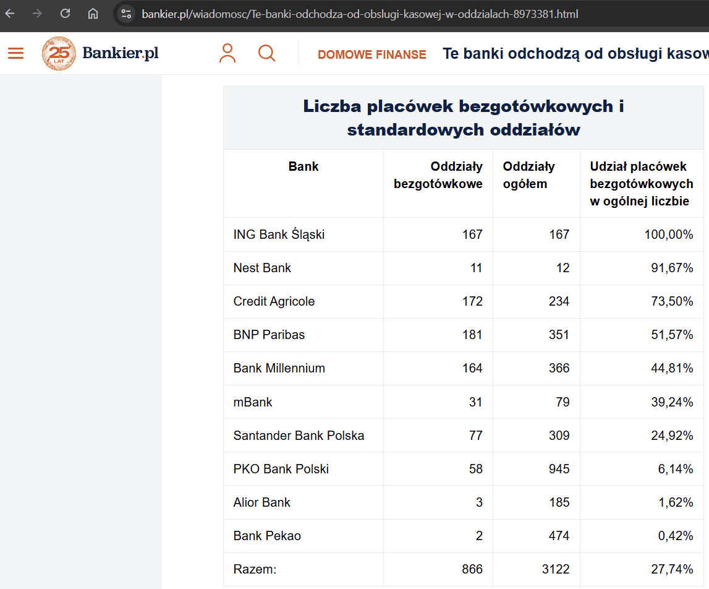Click the user account icon

pyautogui.click(x=227, y=53)
